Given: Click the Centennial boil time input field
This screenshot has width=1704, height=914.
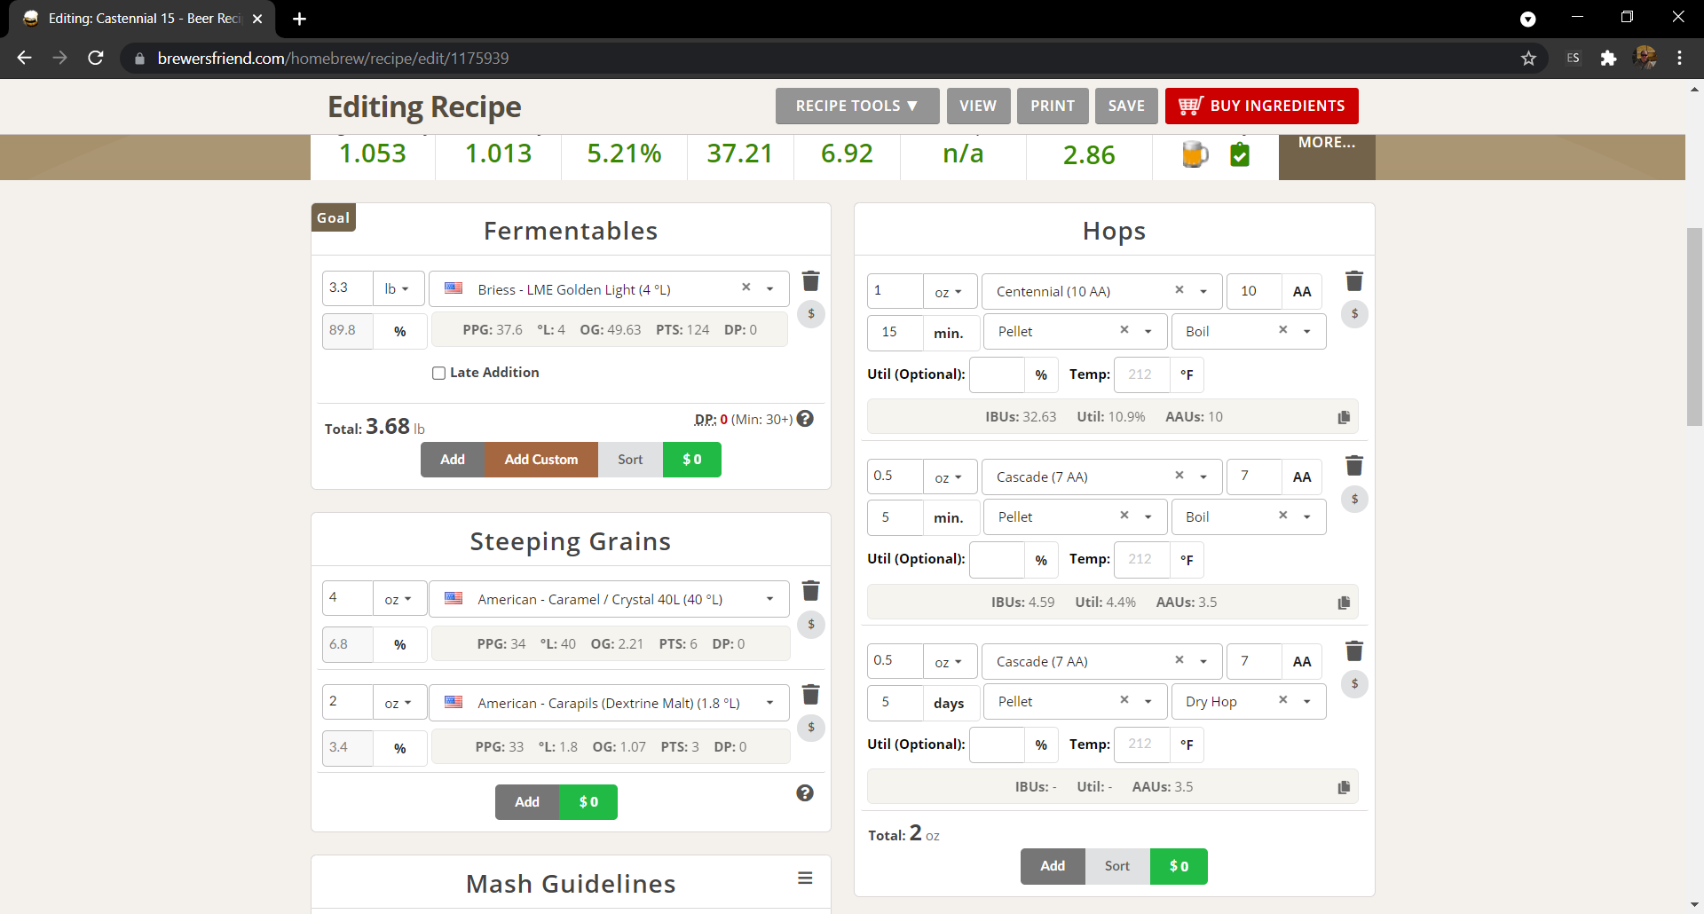Looking at the screenshot, I should 895,332.
